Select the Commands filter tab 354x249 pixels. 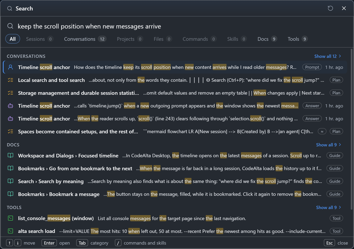click(x=200, y=39)
